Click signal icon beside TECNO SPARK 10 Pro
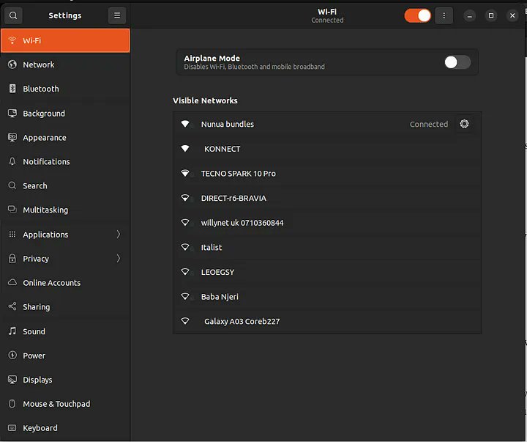527x442 pixels. coord(185,174)
